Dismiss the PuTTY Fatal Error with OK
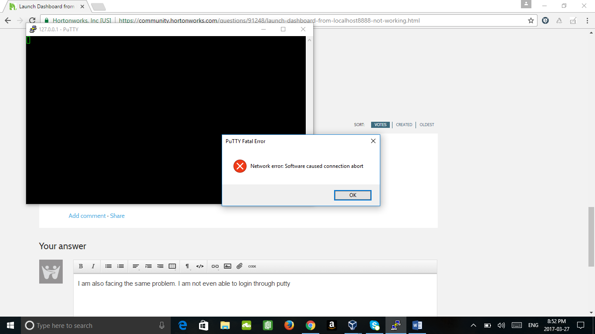This screenshot has height=334, width=595. click(x=353, y=195)
